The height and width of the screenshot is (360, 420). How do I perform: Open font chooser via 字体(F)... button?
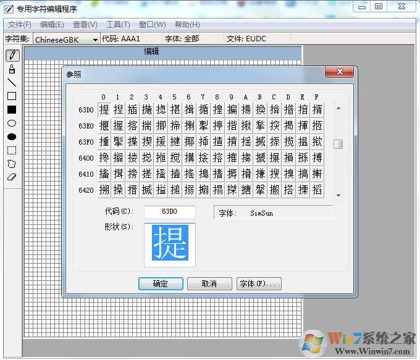click(x=259, y=284)
